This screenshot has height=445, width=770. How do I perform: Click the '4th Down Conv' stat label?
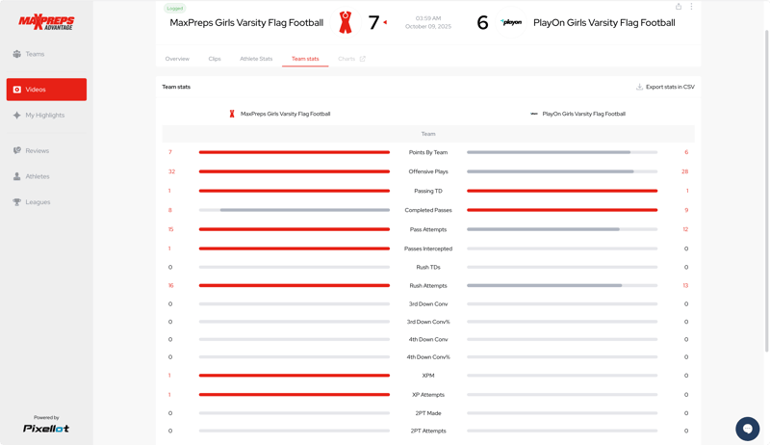click(428, 339)
